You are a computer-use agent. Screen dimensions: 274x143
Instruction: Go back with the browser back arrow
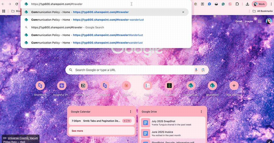3,4
